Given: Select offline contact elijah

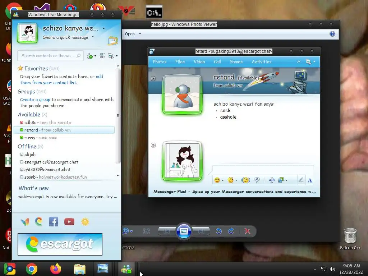Looking at the screenshot, I should (x=64, y=155).
